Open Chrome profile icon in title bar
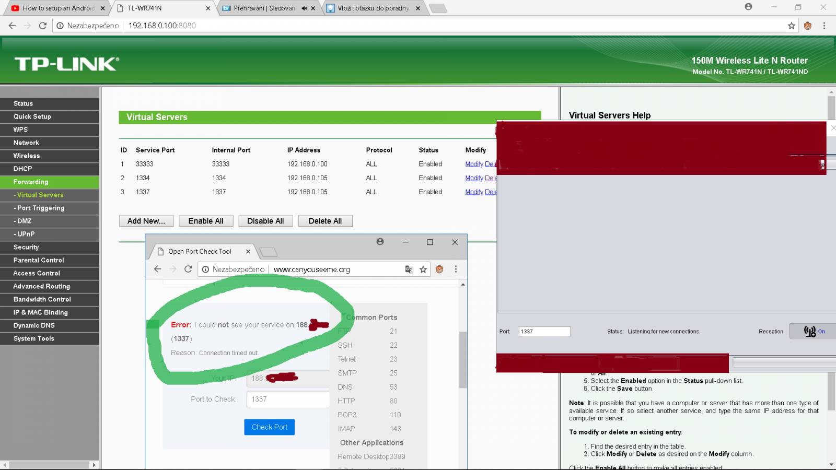Viewport: 836px width, 470px height. [x=748, y=7]
